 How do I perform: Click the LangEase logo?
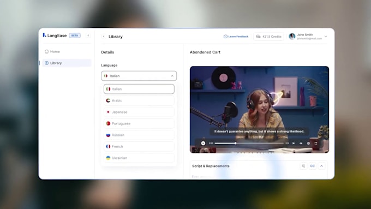click(x=55, y=35)
